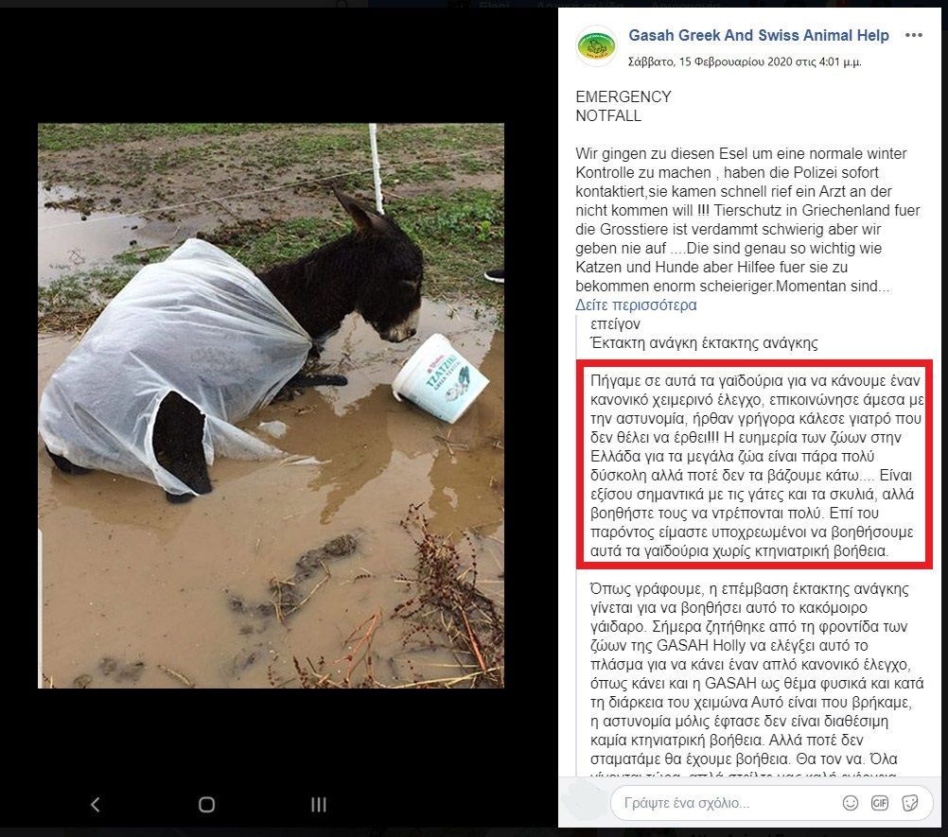
Task: Click the donkey photo
Action: 271,406
